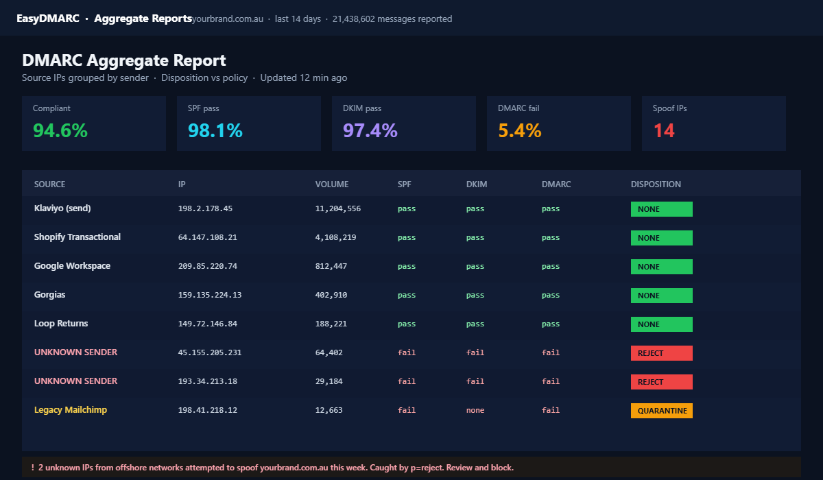Select UNKNOWN SENDER with IP 45.155.205.231
The width and height of the screenshot is (823, 480).
point(75,352)
